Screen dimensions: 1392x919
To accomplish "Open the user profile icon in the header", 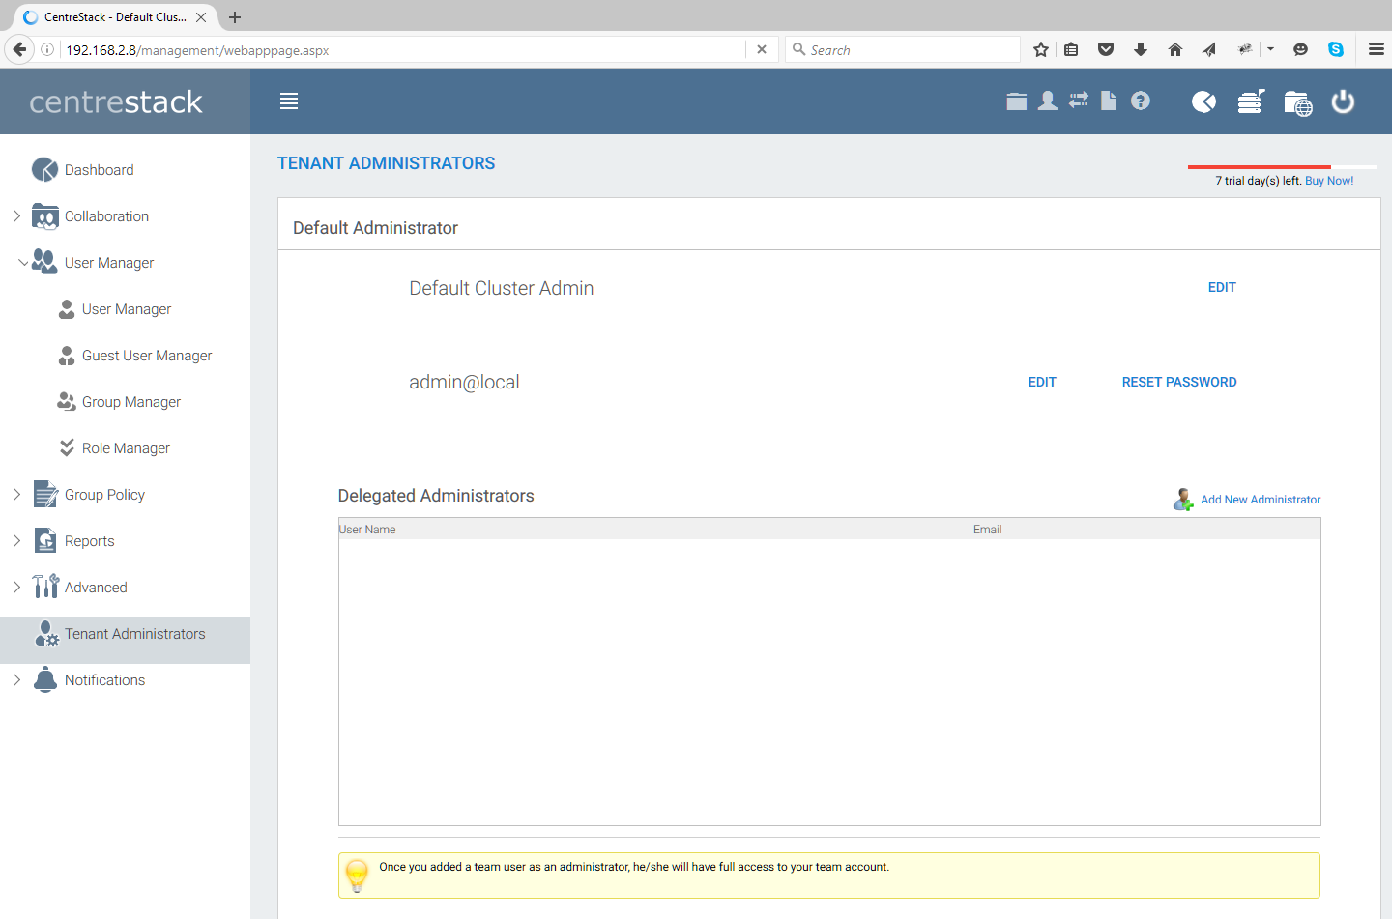I will click(1047, 101).
